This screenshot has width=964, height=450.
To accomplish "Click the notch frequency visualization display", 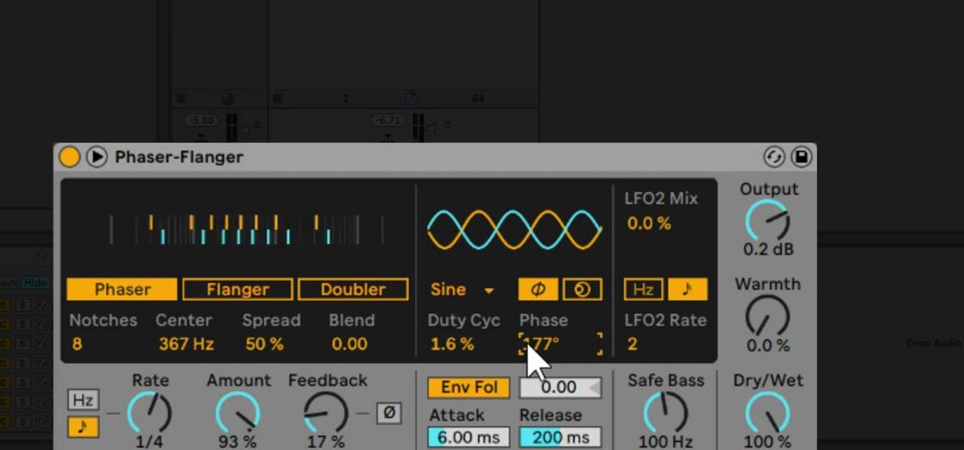I will point(246,230).
